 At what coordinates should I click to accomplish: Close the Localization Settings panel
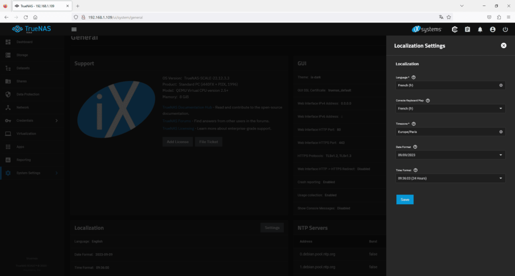pos(503,46)
